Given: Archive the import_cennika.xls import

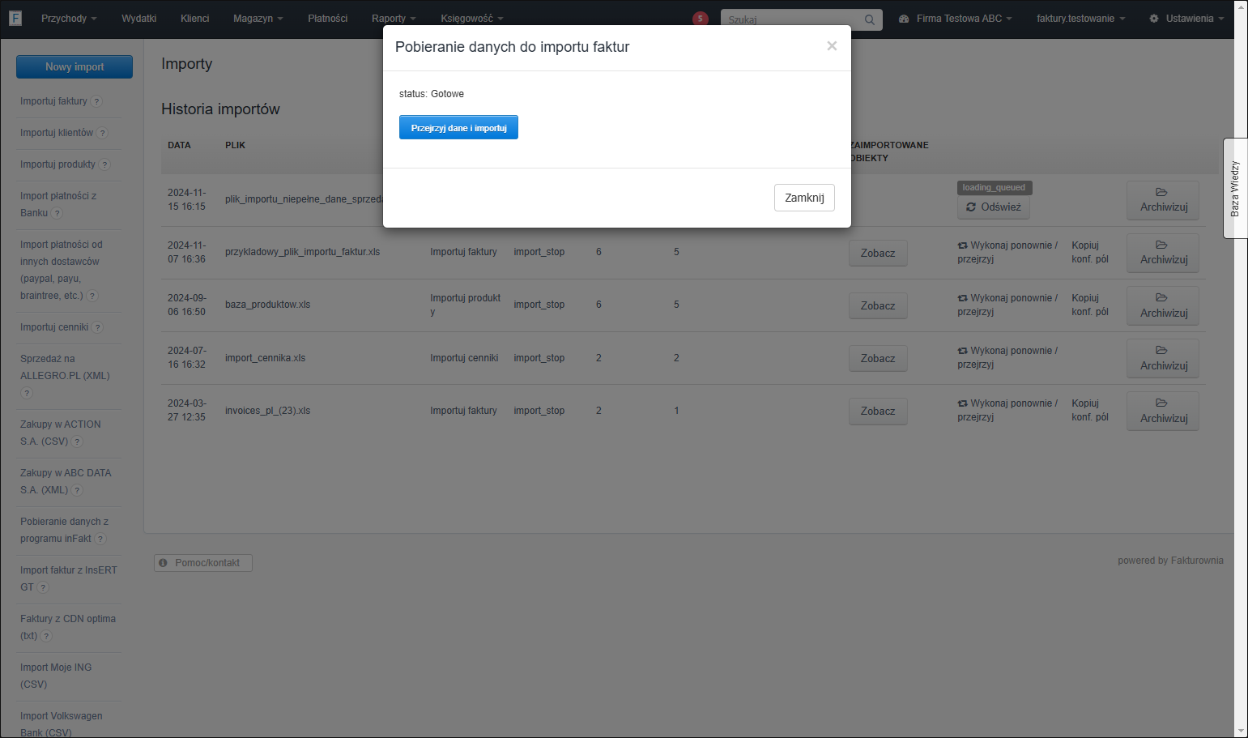Looking at the screenshot, I should pos(1163,358).
